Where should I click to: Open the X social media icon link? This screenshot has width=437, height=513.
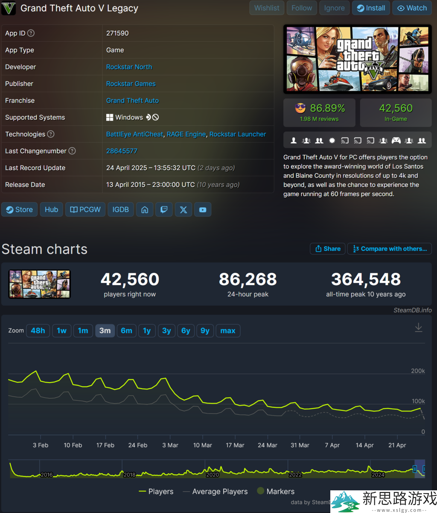tap(184, 209)
